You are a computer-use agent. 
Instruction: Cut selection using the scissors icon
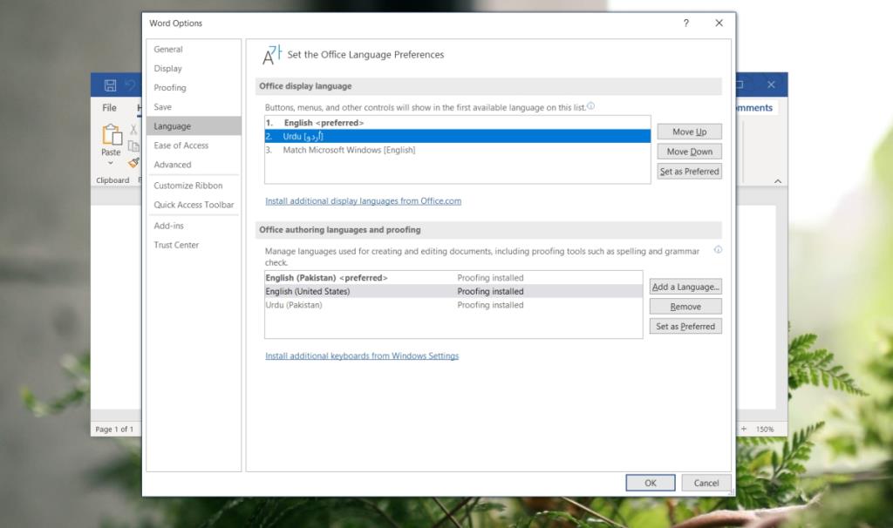[133, 130]
